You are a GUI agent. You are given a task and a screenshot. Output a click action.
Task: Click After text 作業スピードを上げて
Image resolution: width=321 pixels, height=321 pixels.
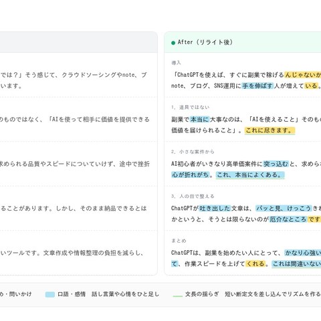click(215, 263)
